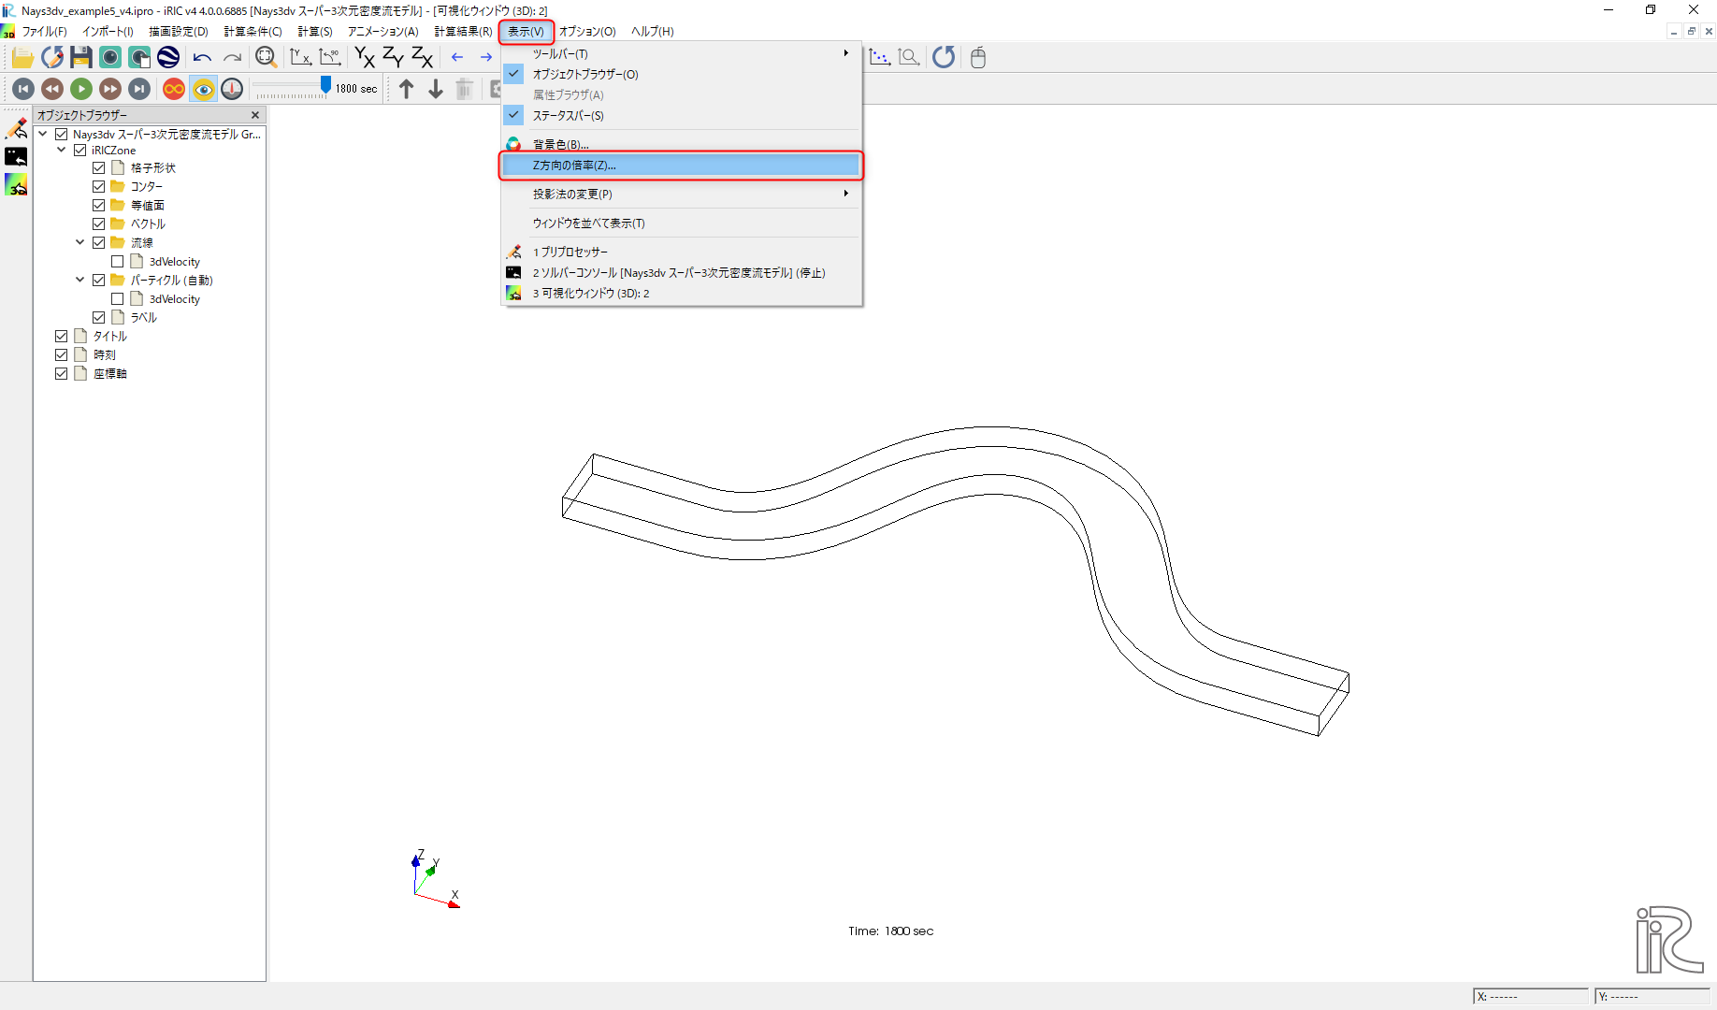Check 3dVelocity under 流線
1717x1010 pixels.
pyautogui.click(x=117, y=262)
